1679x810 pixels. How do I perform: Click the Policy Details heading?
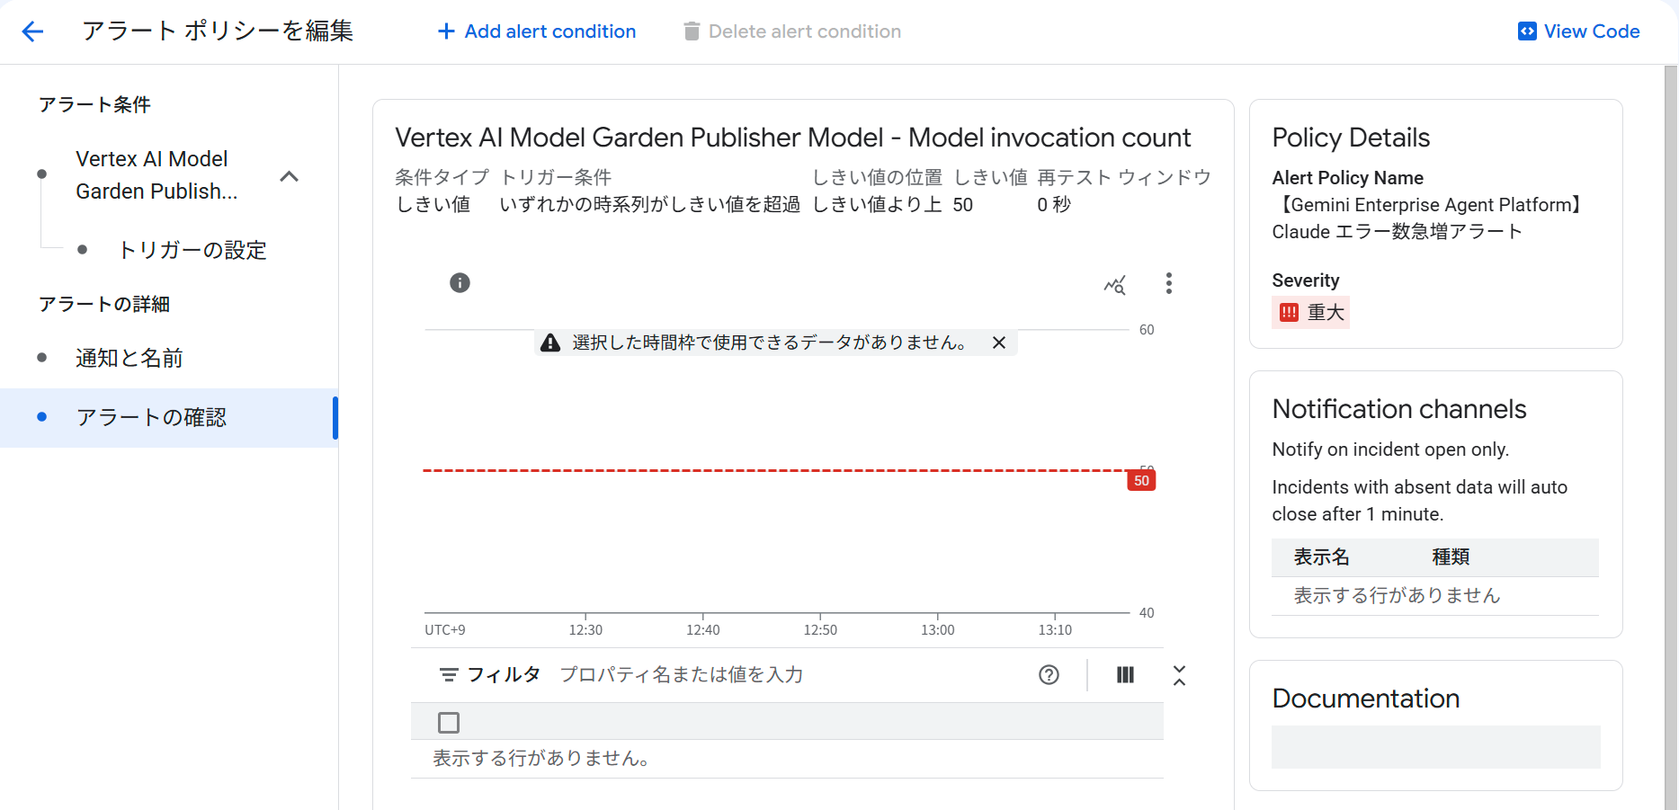(x=1351, y=138)
